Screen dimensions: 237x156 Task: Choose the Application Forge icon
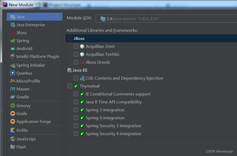(x=13, y=121)
